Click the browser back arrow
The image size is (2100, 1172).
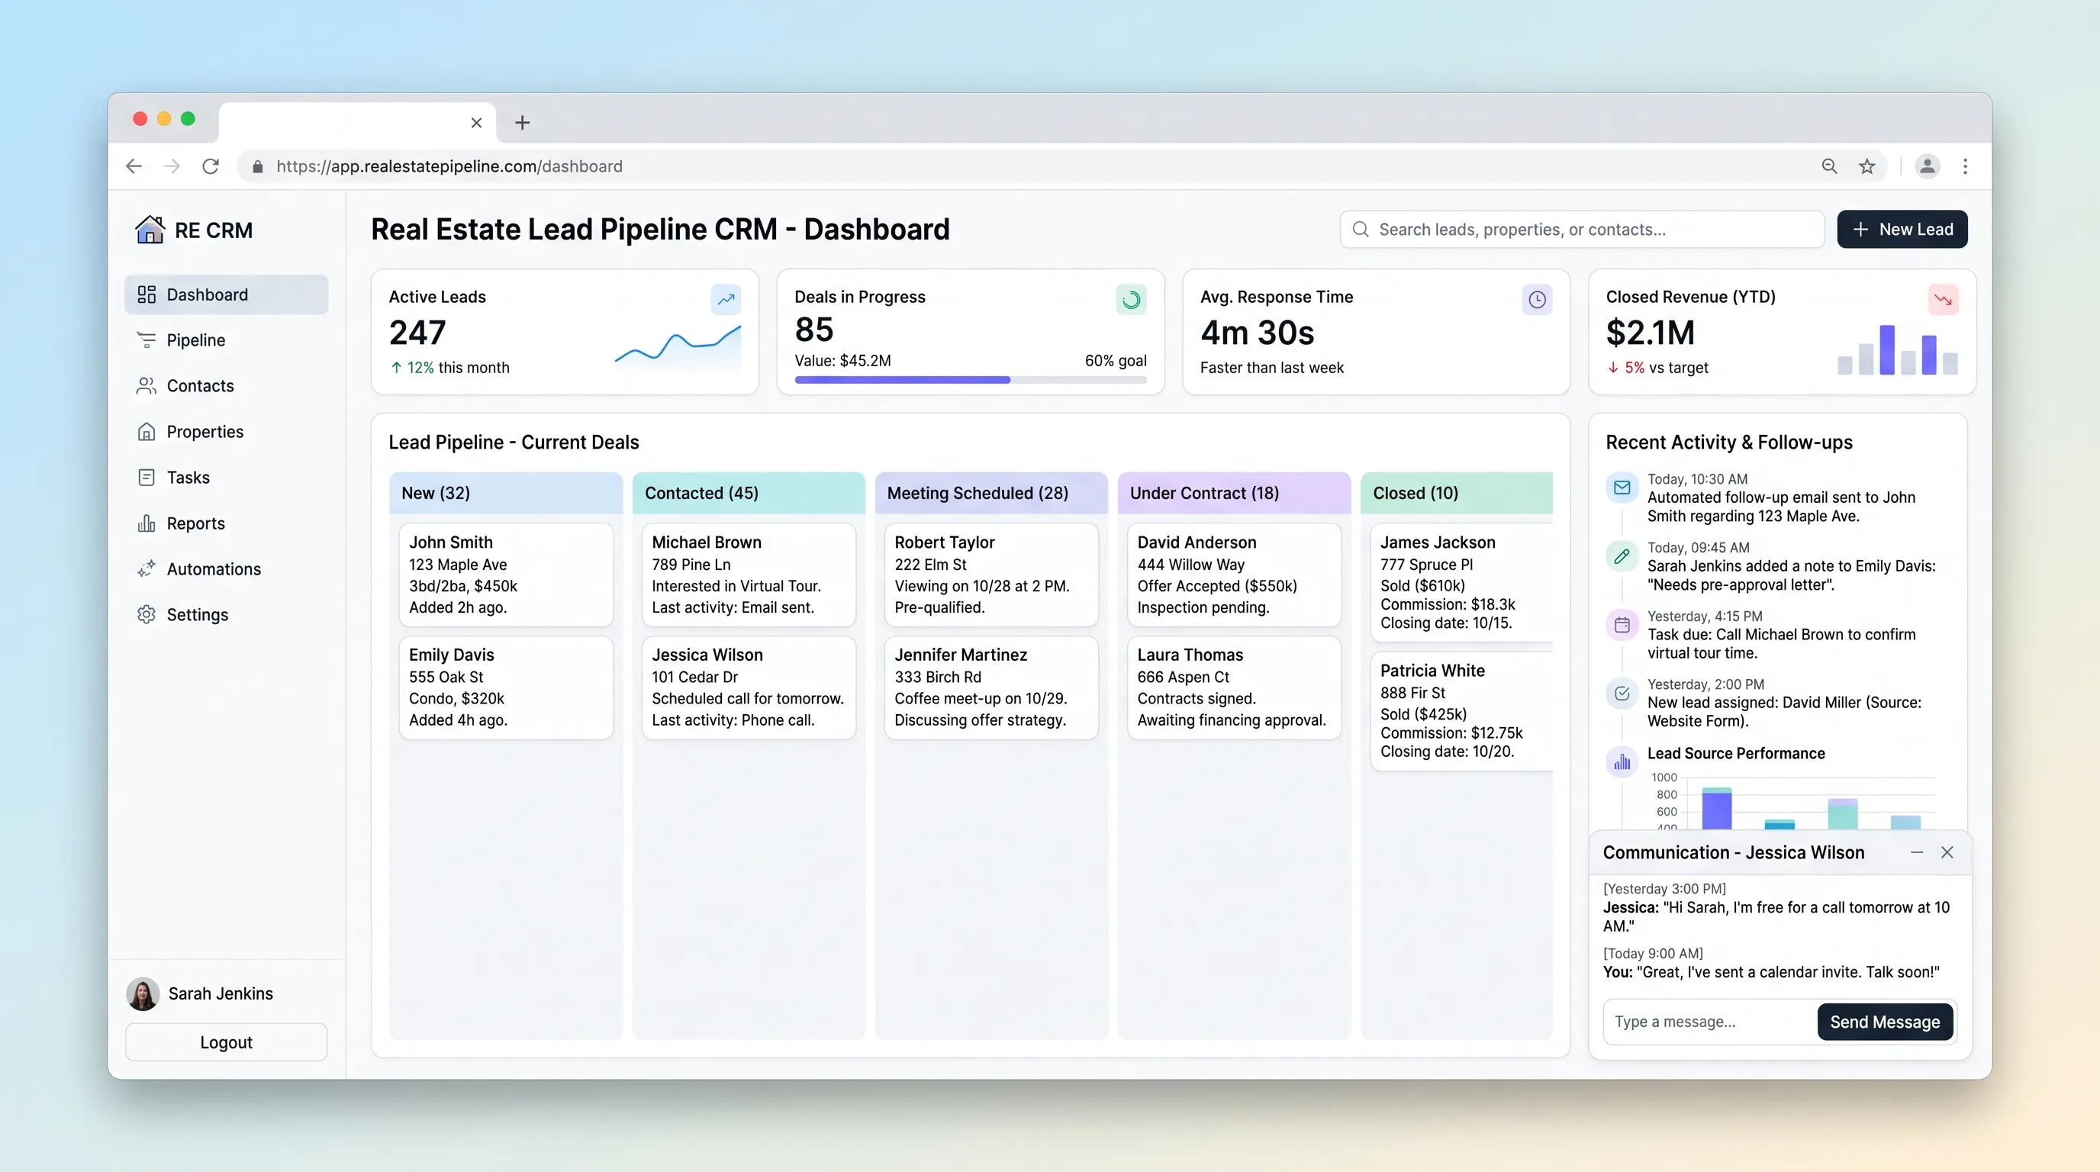(x=134, y=166)
